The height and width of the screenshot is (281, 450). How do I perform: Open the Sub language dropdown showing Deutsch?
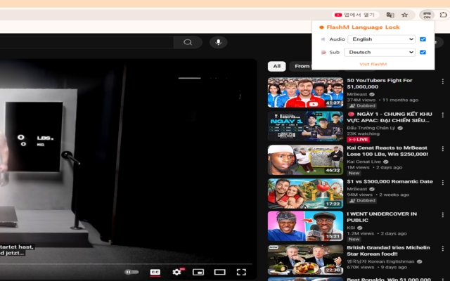point(380,52)
